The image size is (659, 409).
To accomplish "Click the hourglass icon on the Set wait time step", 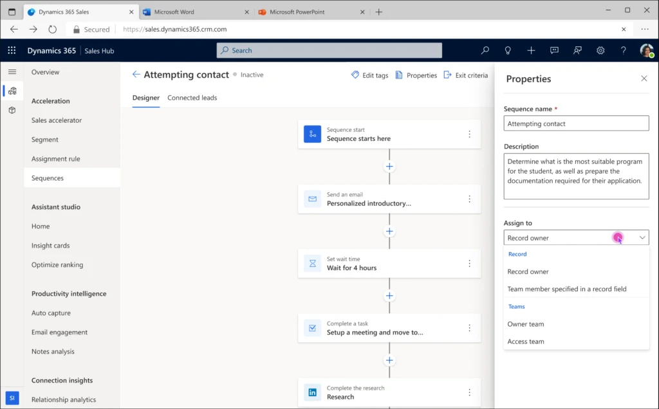I will 312,264.
